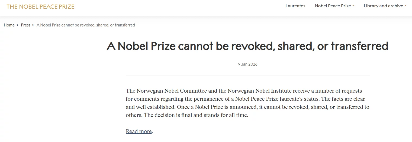The image size is (412, 142).
Task: Expand the Nobel Peace Prize navigation menu
Action: pyautogui.click(x=333, y=6)
